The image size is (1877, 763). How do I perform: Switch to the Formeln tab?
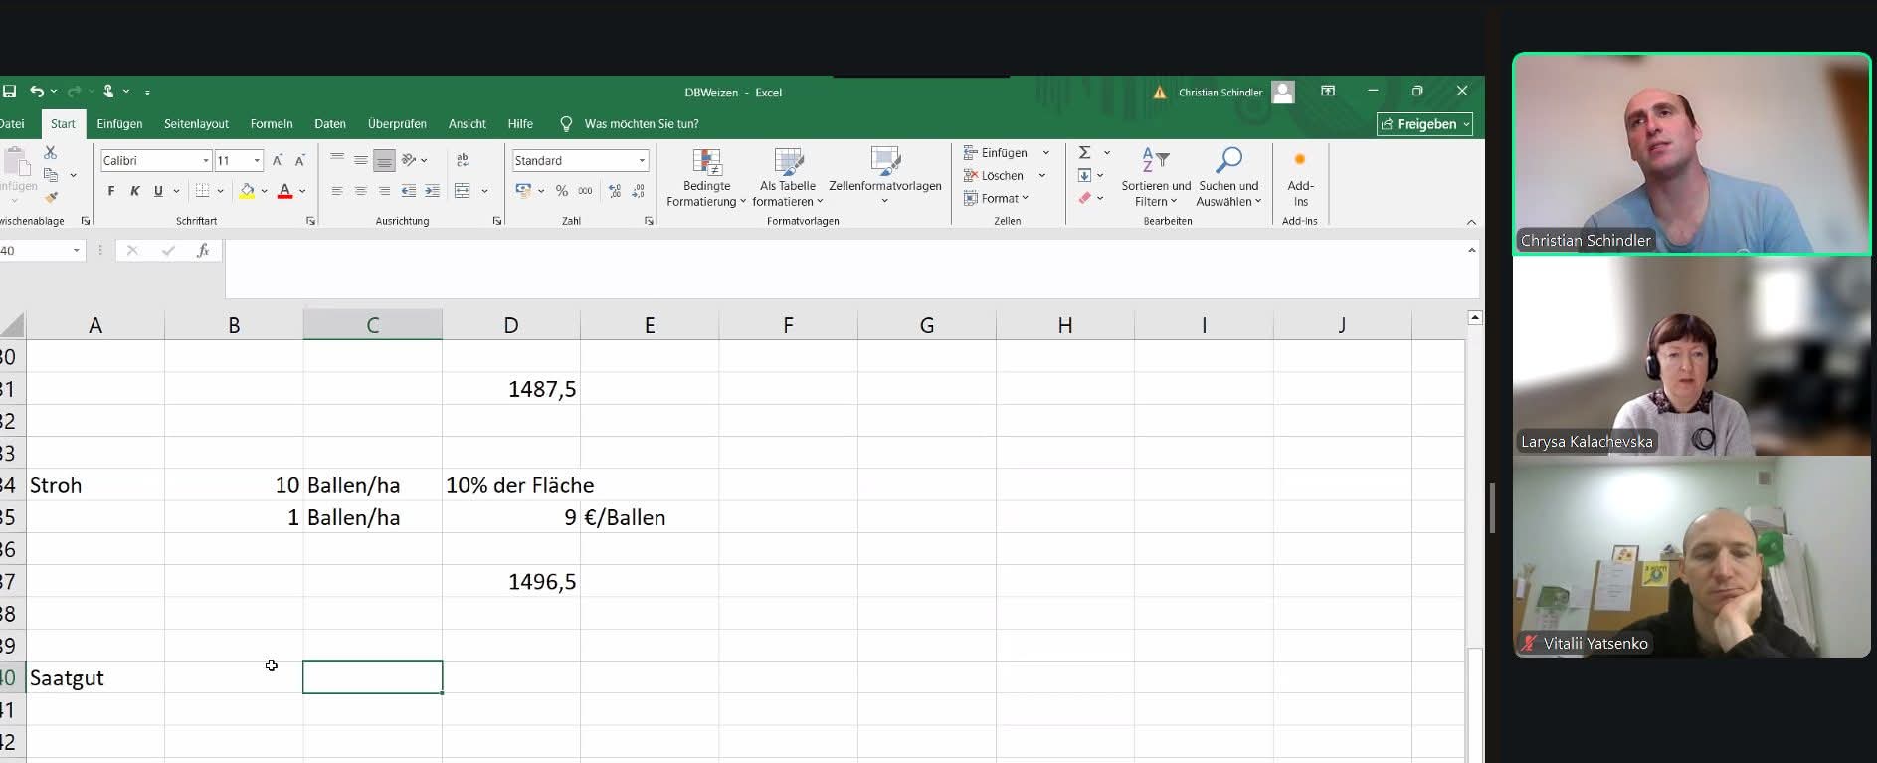[x=272, y=124]
